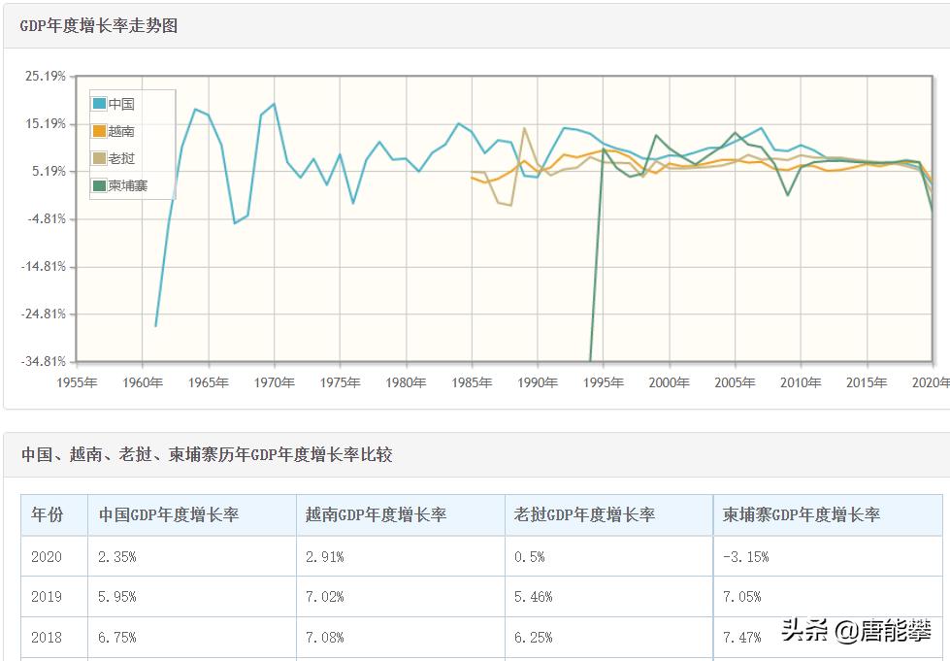Click the GDP年度增长率走势图 panel title

99,26
